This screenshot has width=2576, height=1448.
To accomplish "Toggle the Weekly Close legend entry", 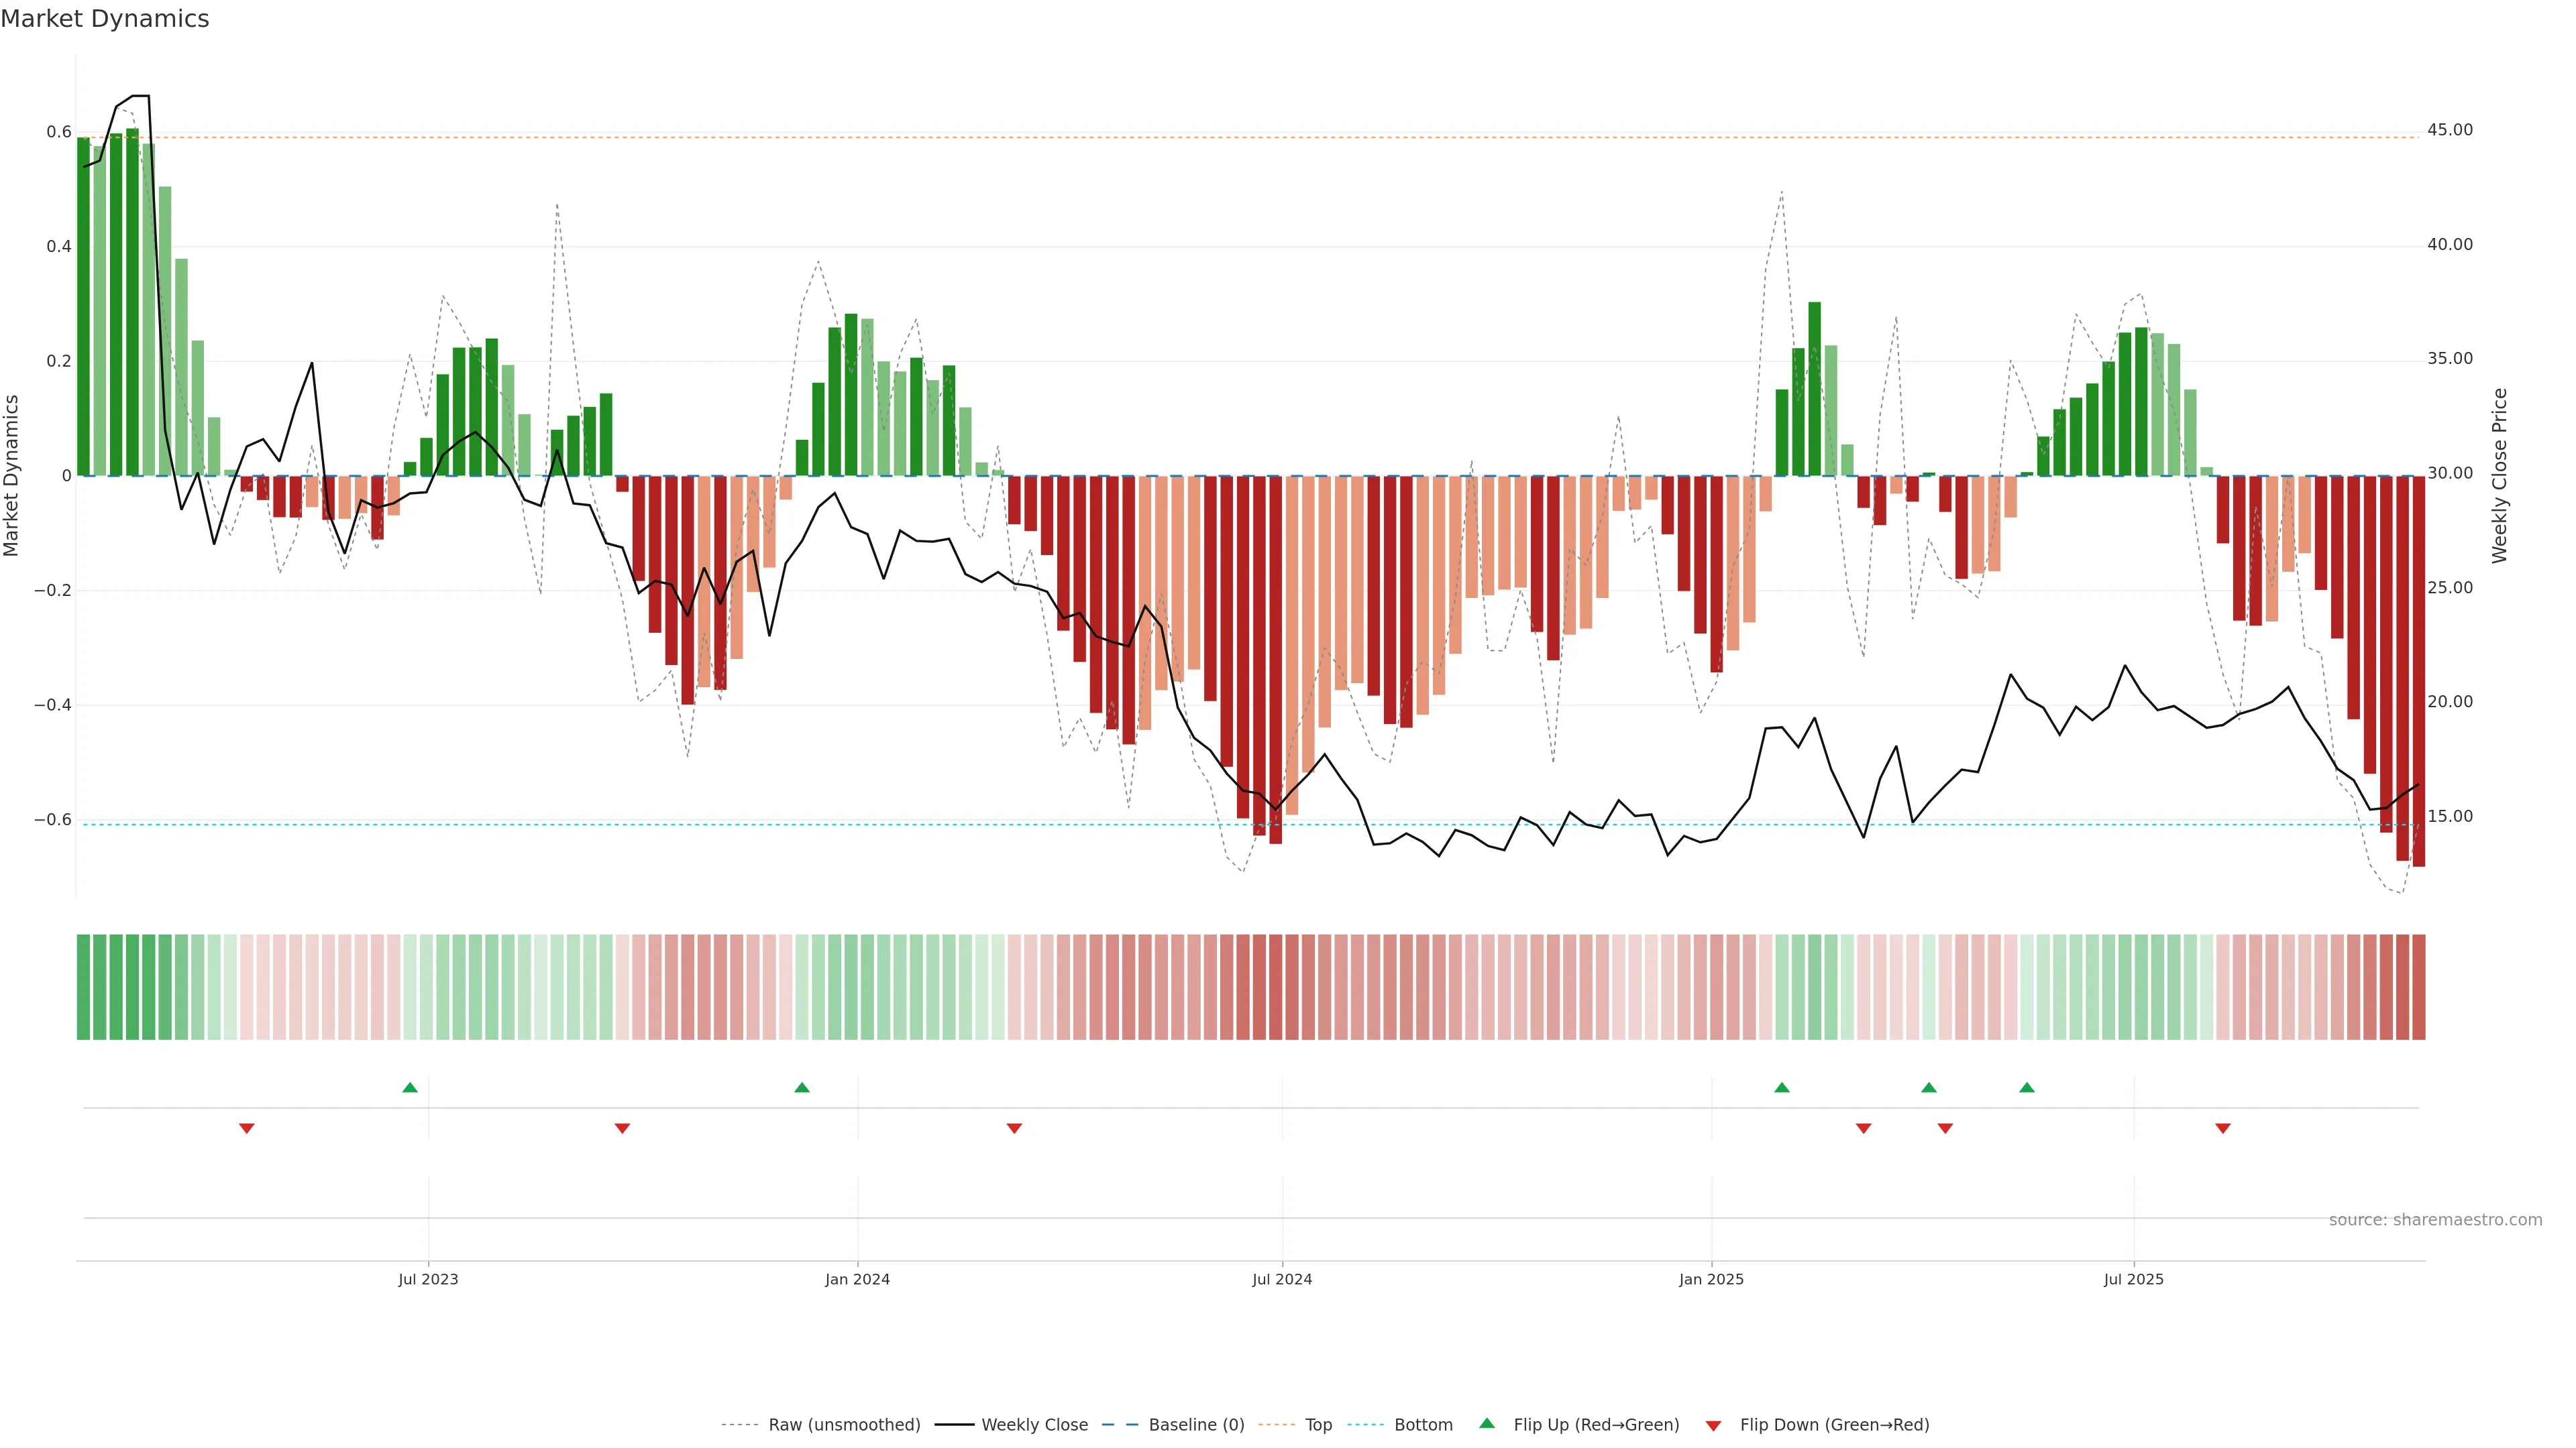I will point(1034,1425).
